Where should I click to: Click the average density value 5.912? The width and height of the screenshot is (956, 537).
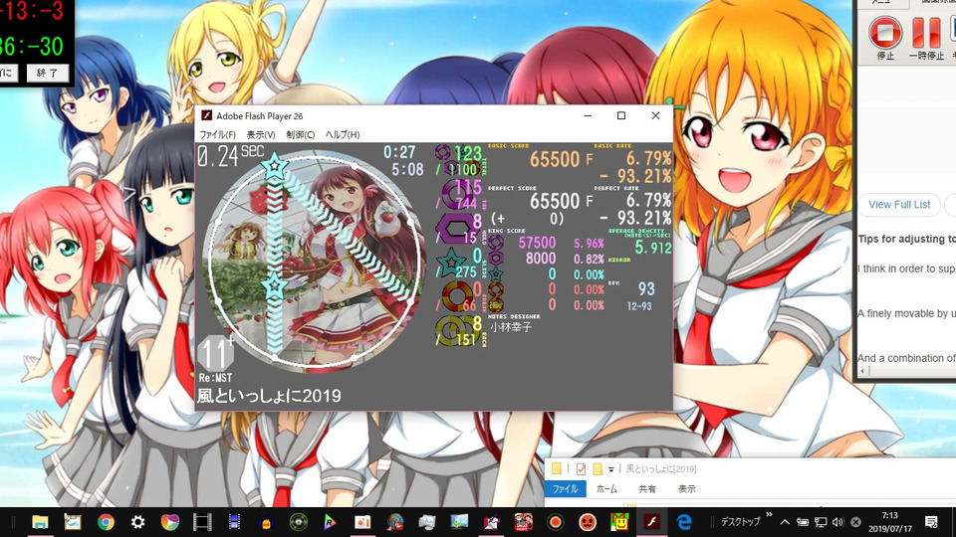[x=652, y=248]
